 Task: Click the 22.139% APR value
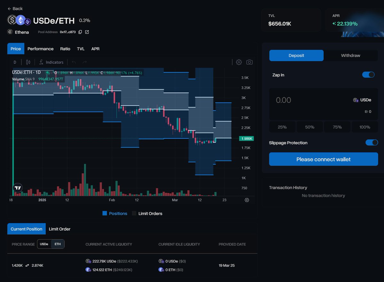pos(347,24)
